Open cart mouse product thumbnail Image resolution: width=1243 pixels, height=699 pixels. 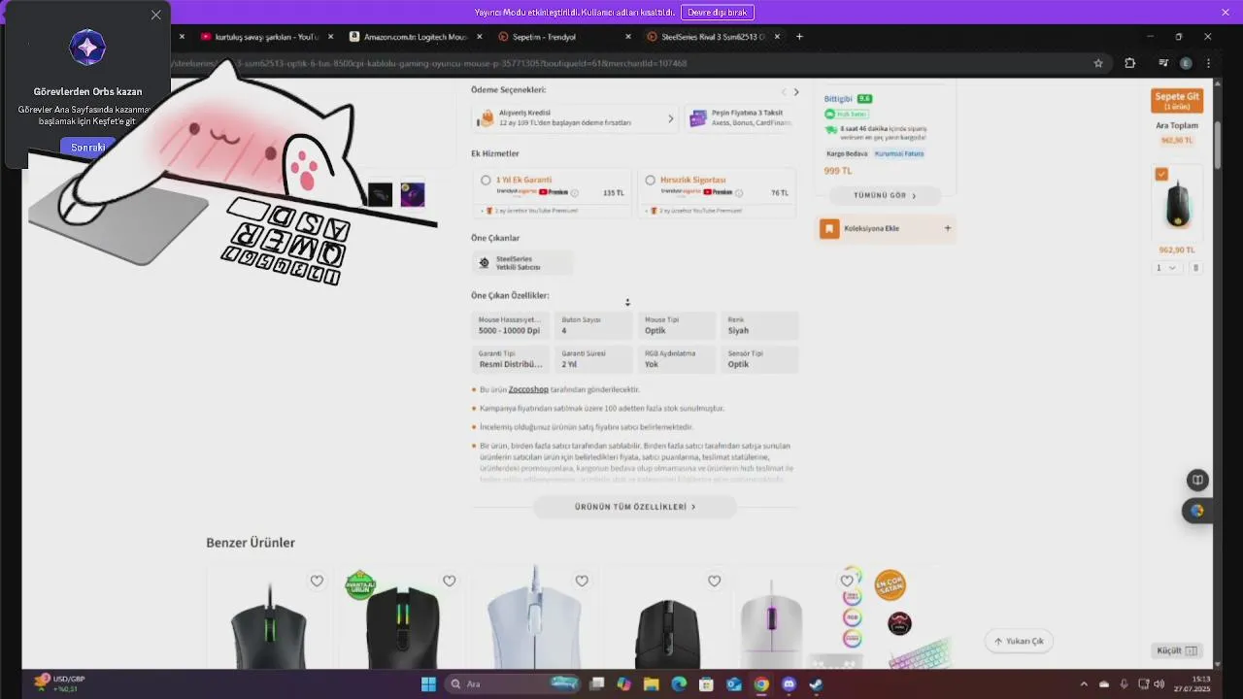[1177, 204]
